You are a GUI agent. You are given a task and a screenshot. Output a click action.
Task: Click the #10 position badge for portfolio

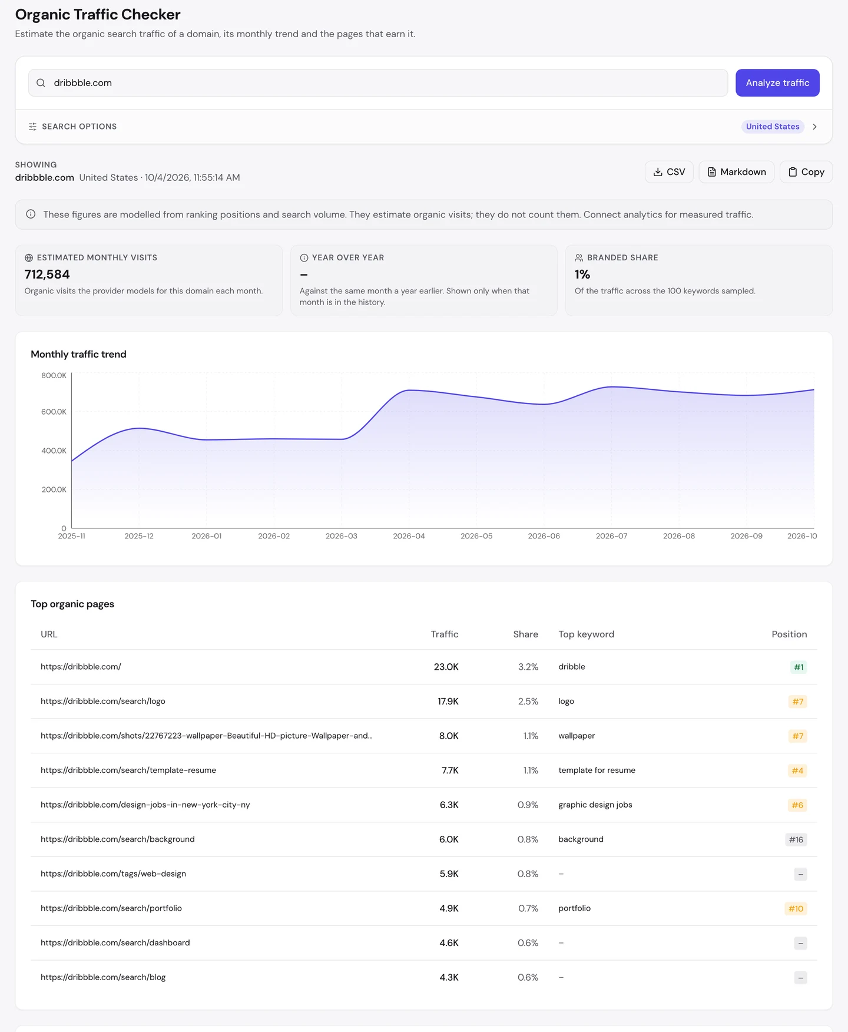coord(796,909)
